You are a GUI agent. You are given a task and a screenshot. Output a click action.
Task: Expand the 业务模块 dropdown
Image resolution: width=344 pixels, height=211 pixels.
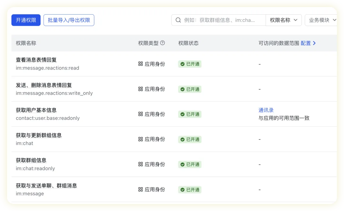click(322, 20)
